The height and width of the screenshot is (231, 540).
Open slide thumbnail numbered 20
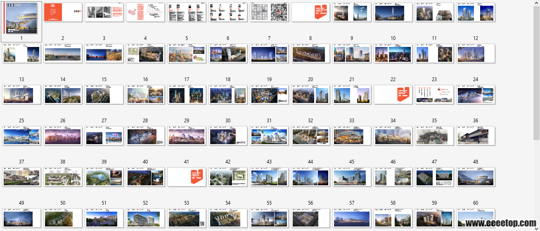[x=310, y=54]
